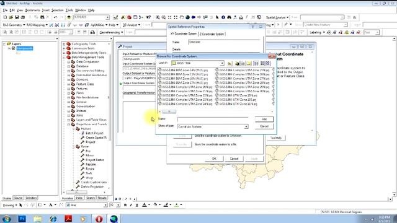Expand the Data Comparison toolset
Screen dimensions: 397x223
click(69, 62)
